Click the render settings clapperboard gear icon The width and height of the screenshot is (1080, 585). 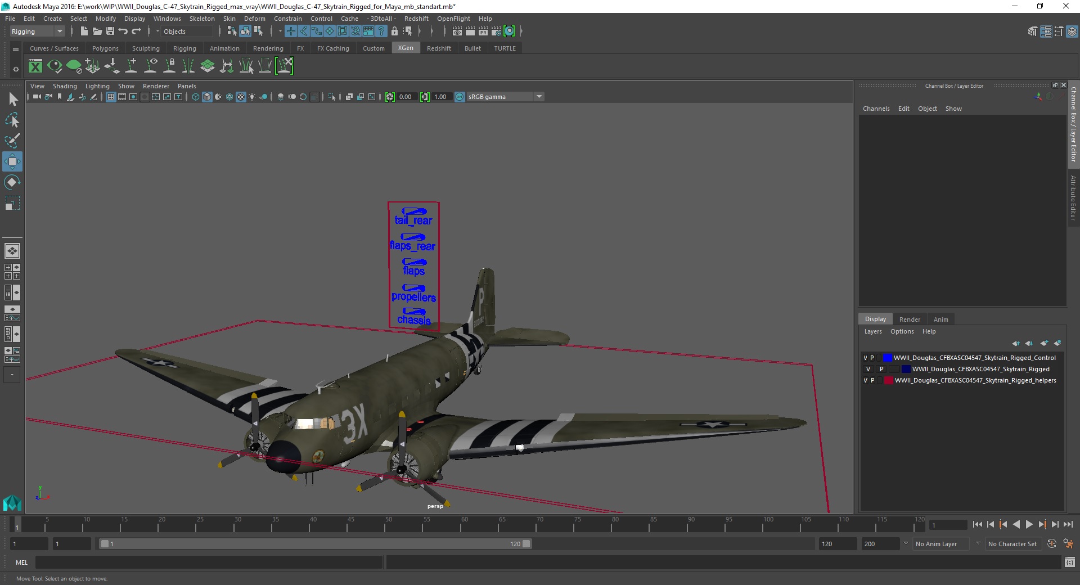click(x=496, y=31)
